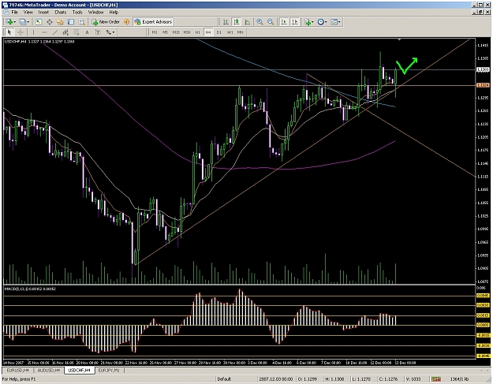Switch to the D1 timeframe

[x=219, y=32]
